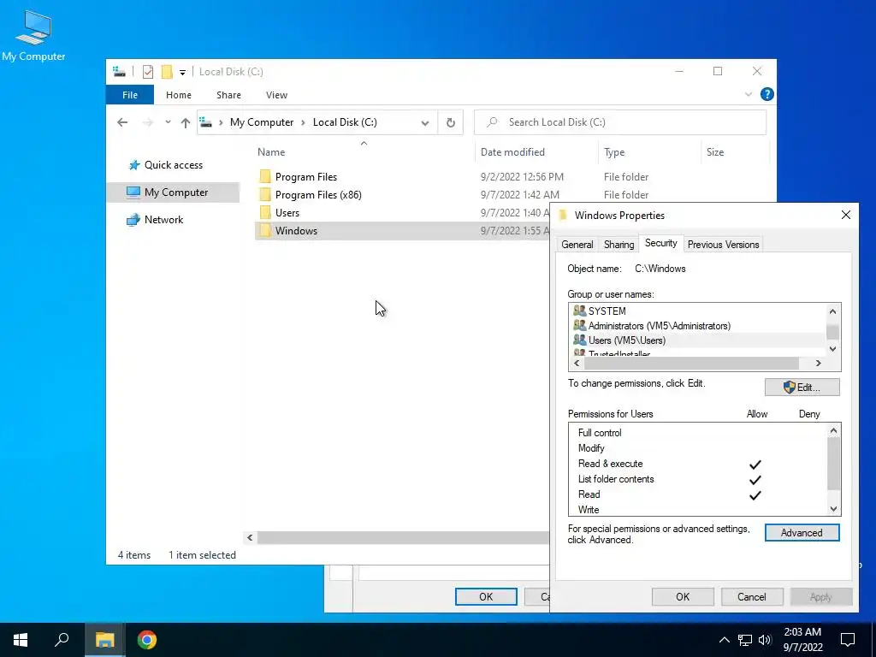Click the Full control permission row
The height and width of the screenshot is (657, 876).
tap(697, 433)
